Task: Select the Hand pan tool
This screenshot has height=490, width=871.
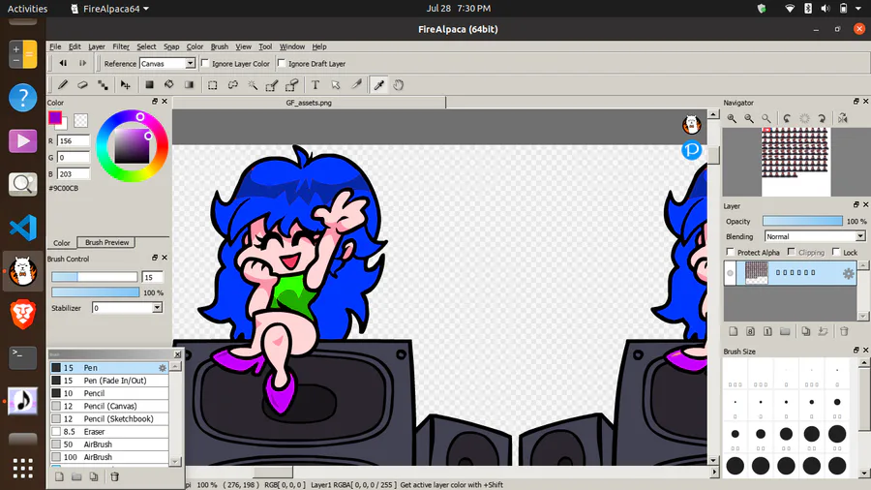Action: coord(399,85)
